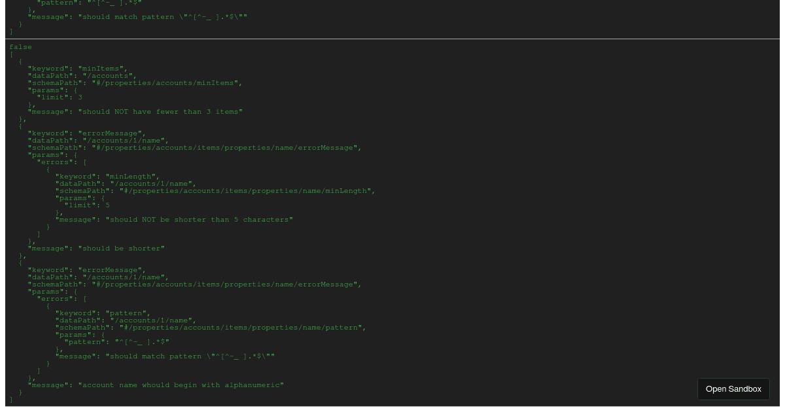Click message 'account name whould begin with alphanumeric'
Image resolution: width=785 pixels, height=412 pixels.
click(156, 385)
